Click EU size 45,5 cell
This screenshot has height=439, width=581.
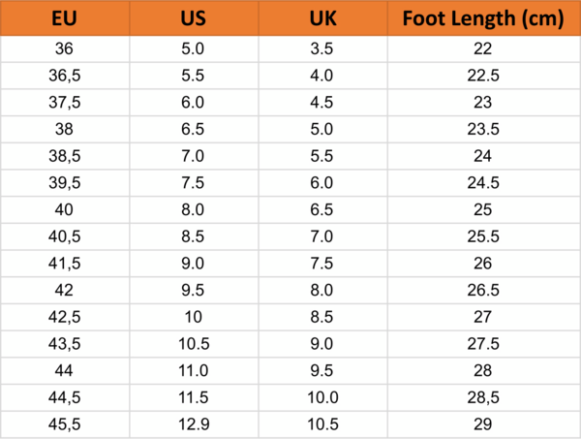pyautogui.click(x=64, y=423)
